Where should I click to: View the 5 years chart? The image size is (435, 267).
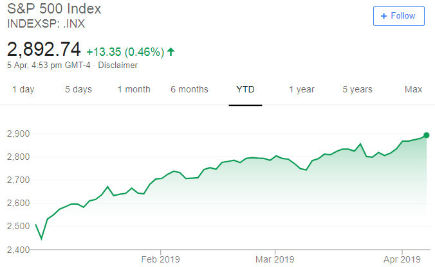357,89
